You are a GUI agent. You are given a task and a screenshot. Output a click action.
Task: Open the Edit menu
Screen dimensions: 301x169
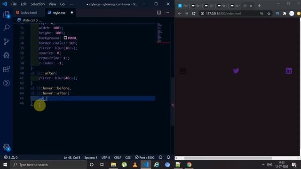(24, 4)
